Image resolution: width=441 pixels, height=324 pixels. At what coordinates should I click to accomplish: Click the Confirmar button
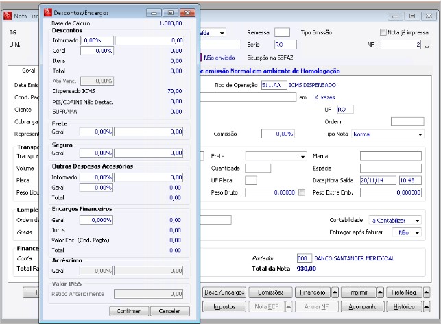coord(129,311)
